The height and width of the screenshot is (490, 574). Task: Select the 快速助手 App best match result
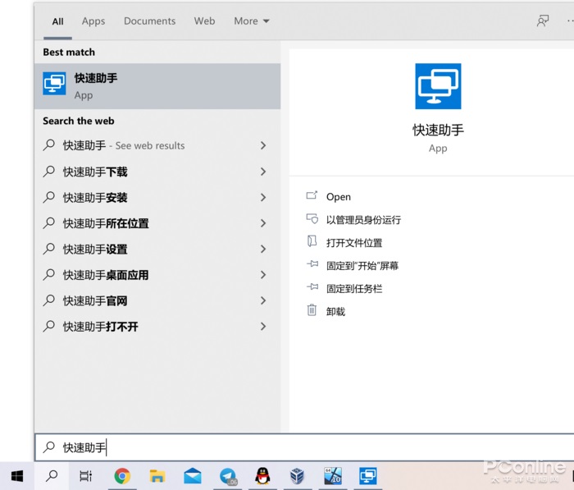pyautogui.click(x=157, y=86)
